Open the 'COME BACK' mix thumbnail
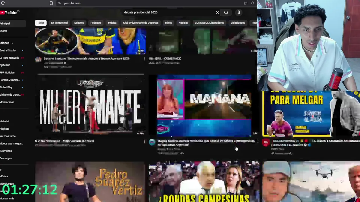Screen dimensions: 360x202 pyautogui.click(x=203, y=41)
